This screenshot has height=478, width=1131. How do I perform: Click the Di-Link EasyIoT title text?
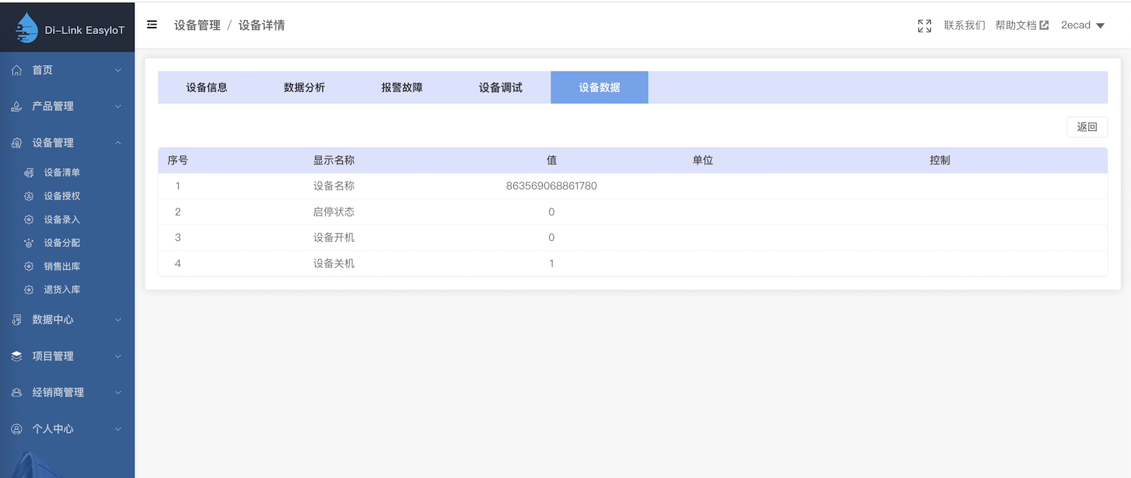[84, 30]
